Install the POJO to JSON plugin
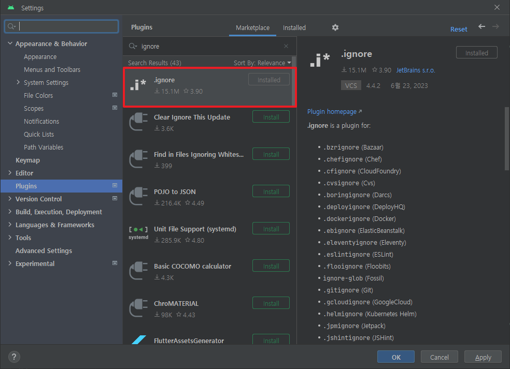 271,191
